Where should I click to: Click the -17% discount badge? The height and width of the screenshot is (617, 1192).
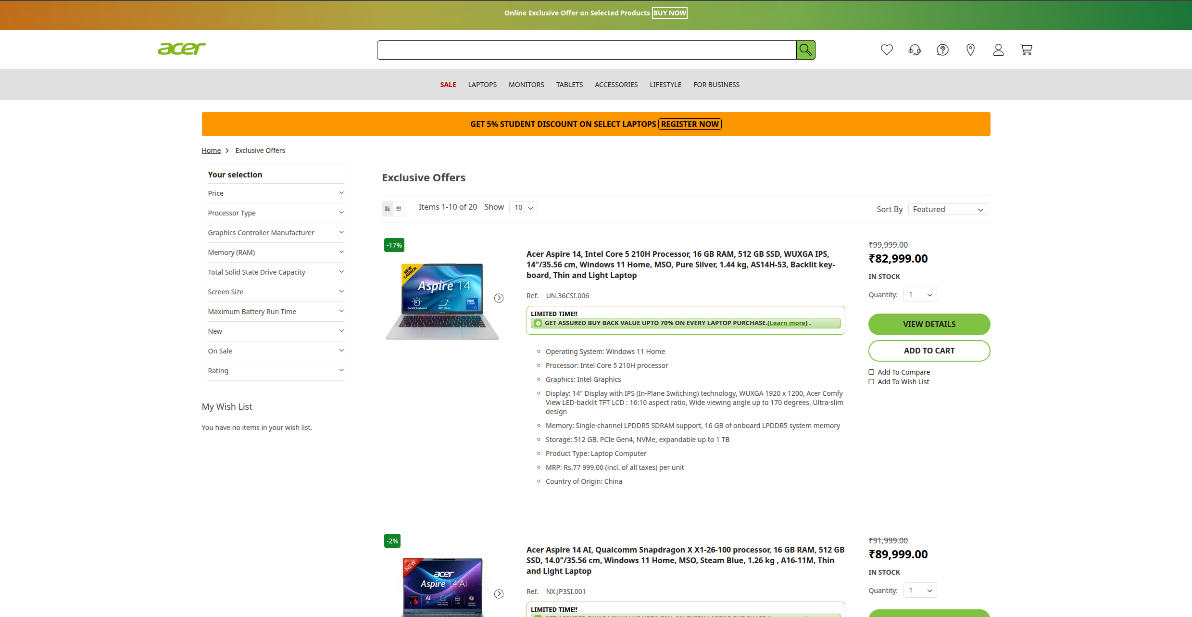coord(394,245)
